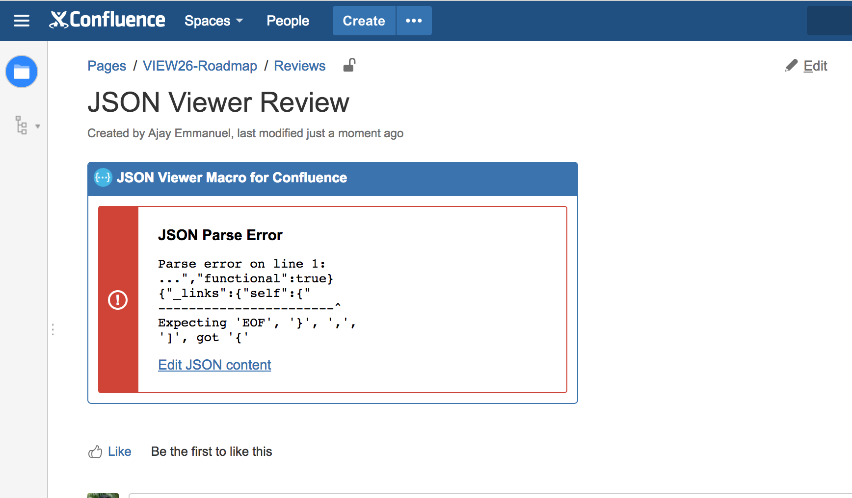Open the Edit JSON content link
Image resolution: width=852 pixels, height=498 pixels.
point(214,365)
